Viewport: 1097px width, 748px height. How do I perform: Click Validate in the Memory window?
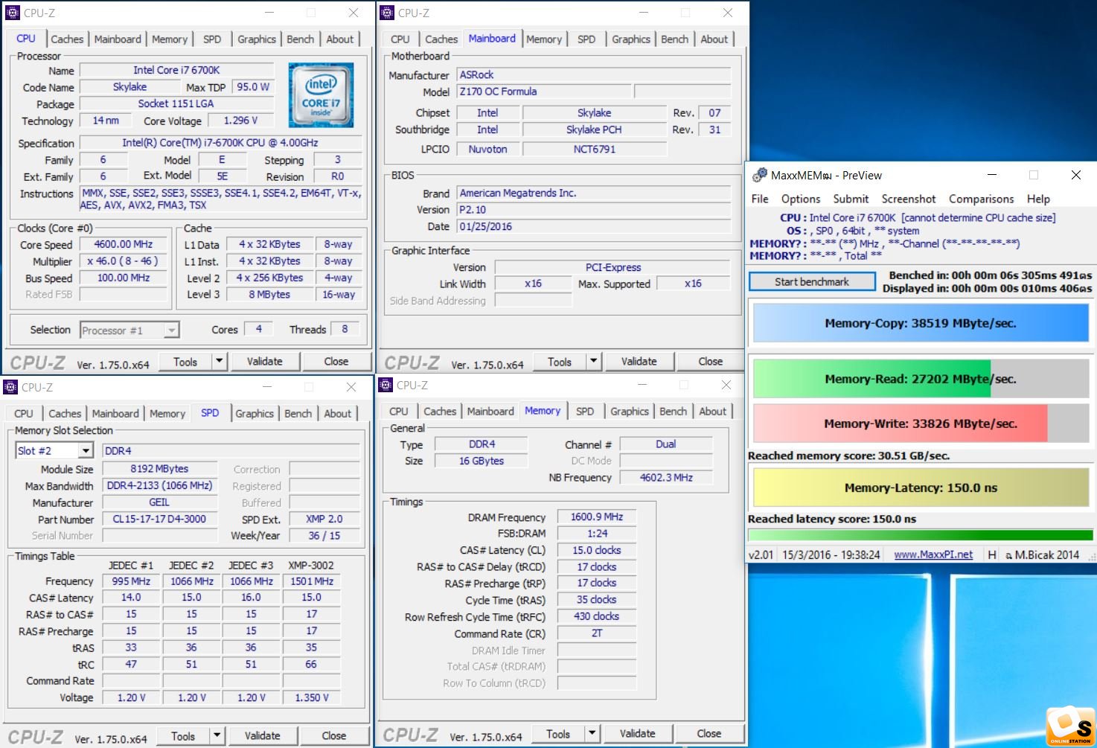[638, 734]
